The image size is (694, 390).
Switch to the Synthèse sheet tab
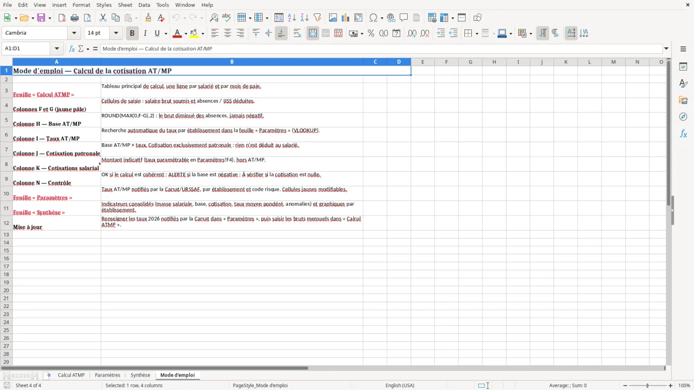141,375
